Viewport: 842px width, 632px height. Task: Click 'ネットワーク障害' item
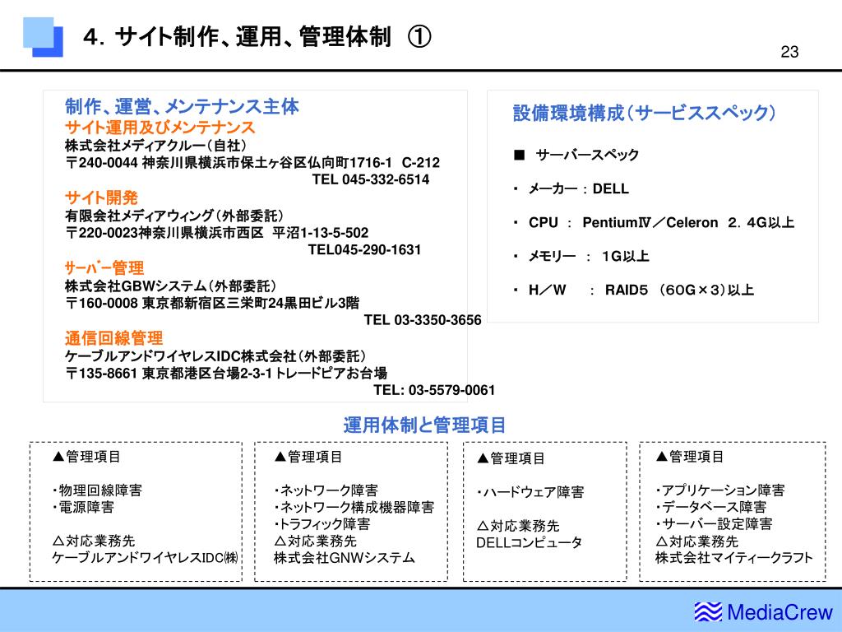tap(326, 490)
